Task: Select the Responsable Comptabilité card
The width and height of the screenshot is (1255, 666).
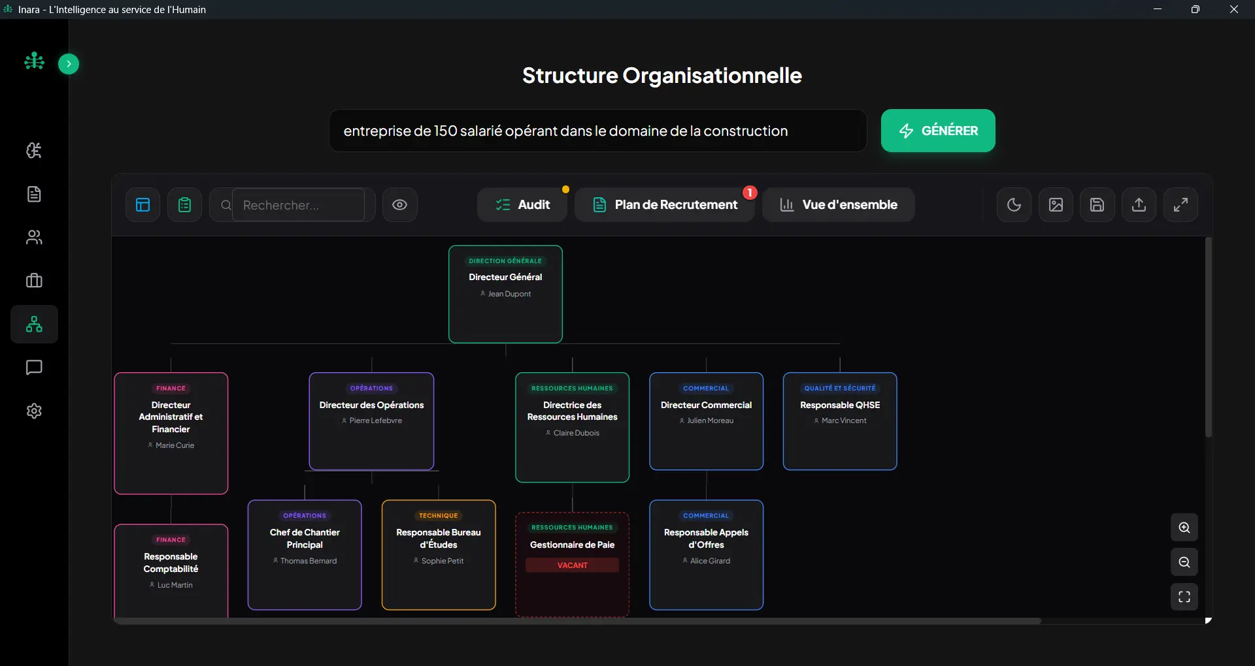Action: point(171,571)
